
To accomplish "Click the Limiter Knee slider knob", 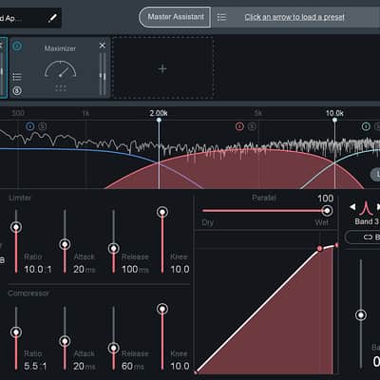I will click(x=162, y=212).
